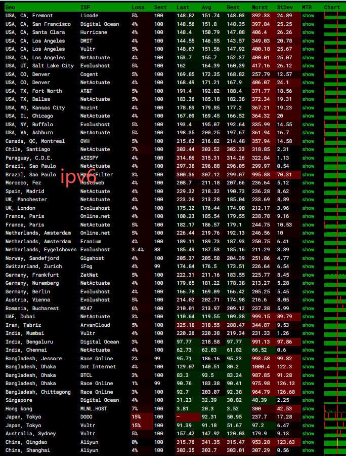The width and height of the screenshot is (346, 456).
Task: Show MTR for UK London Evolushost
Action: (308, 208)
